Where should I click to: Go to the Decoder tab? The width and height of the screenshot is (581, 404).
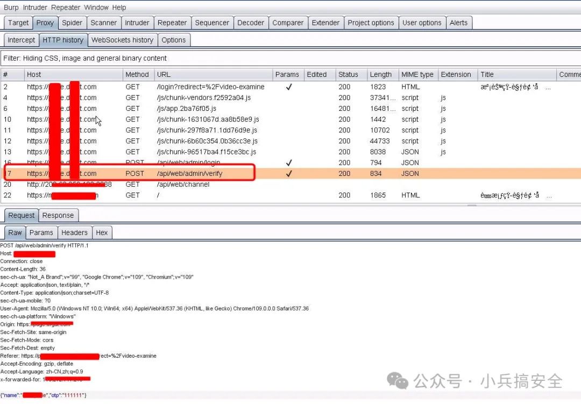[251, 23]
